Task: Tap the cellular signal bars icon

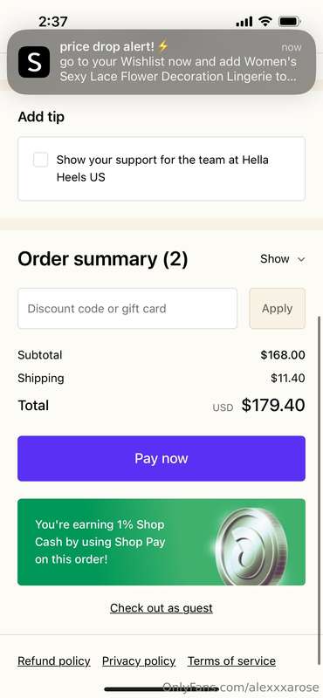Action: pos(244,21)
